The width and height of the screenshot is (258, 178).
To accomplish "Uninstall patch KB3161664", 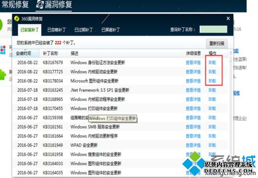I will [212, 136].
